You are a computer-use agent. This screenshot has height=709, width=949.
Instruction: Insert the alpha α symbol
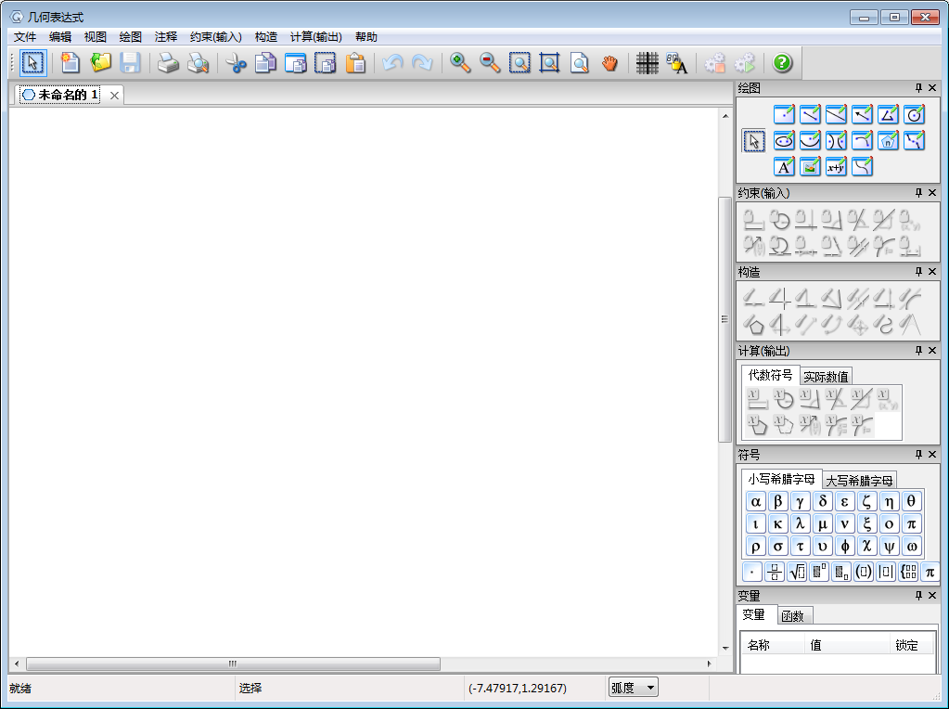(x=755, y=501)
